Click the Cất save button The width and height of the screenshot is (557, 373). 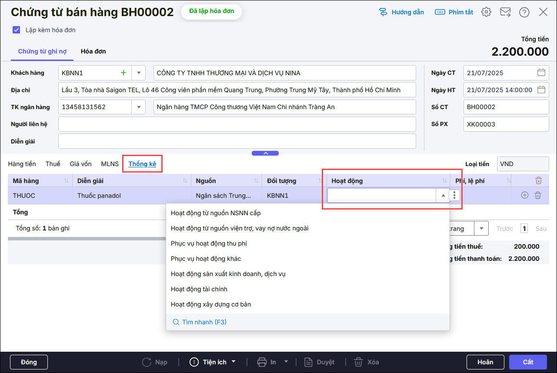(528, 362)
